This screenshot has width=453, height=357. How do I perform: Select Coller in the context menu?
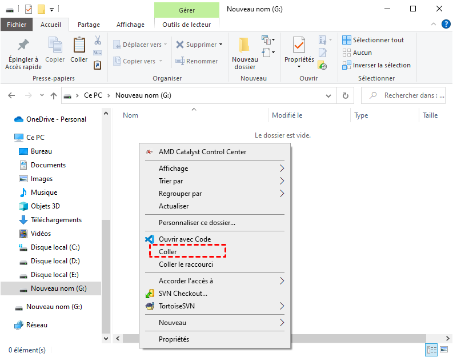click(168, 252)
